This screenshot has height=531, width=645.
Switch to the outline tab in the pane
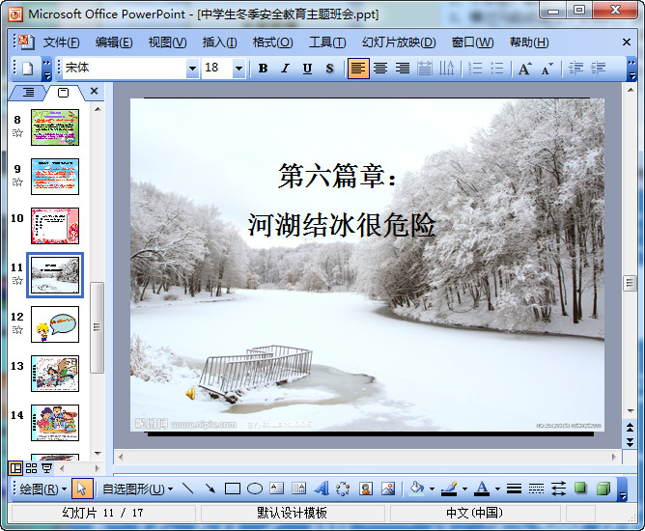click(x=28, y=92)
